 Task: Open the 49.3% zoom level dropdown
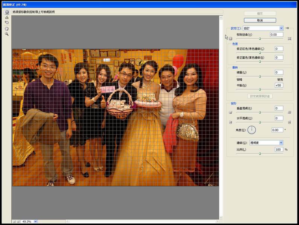(x=35, y=221)
